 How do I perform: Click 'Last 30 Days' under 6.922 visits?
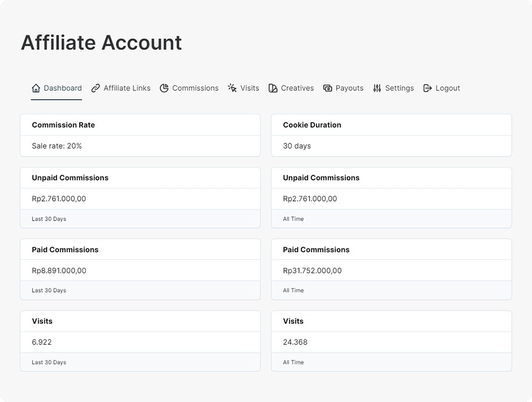pyautogui.click(x=49, y=362)
